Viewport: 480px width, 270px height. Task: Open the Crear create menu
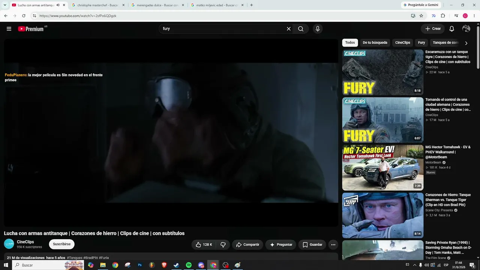pyautogui.click(x=433, y=29)
